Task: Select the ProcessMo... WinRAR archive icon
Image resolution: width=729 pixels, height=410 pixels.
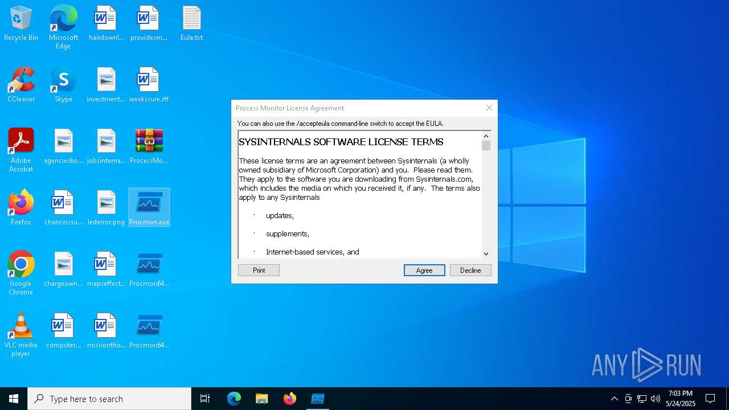Action: pos(149,147)
